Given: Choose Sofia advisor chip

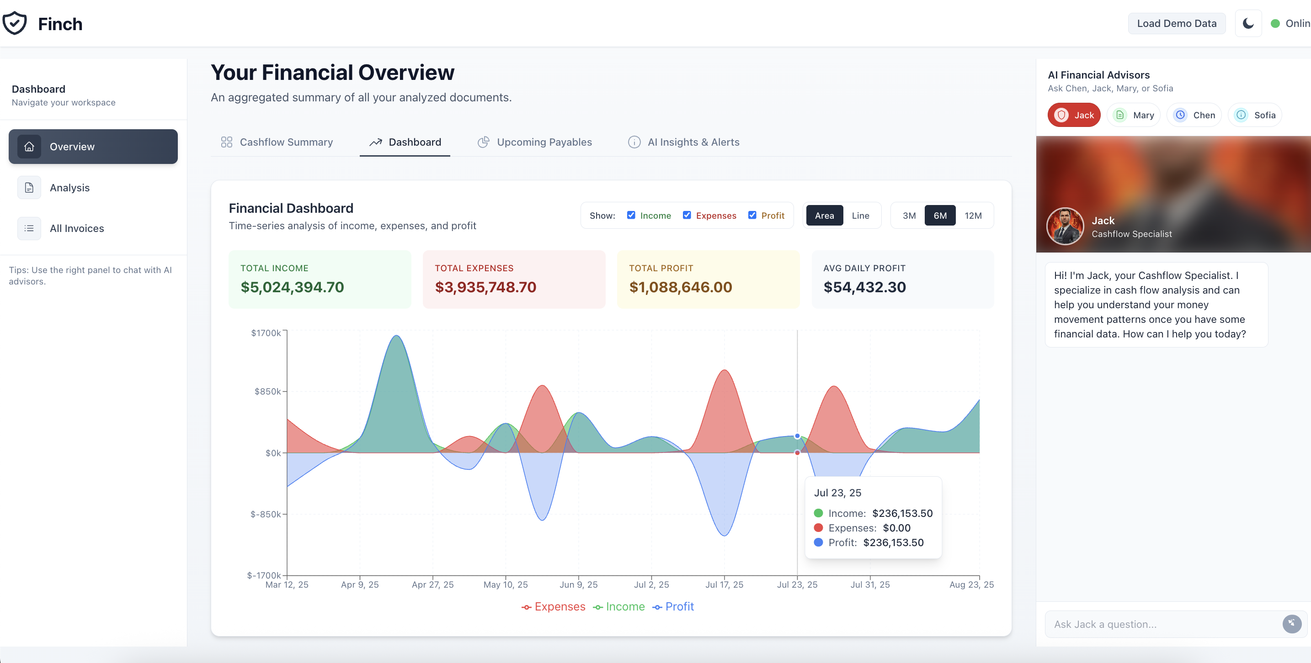Looking at the screenshot, I should tap(1255, 115).
